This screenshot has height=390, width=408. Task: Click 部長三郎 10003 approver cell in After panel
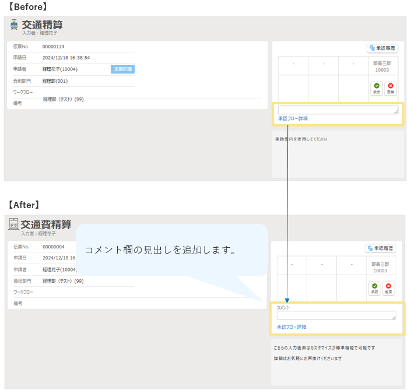pyautogui.click(x=380, y=267)
